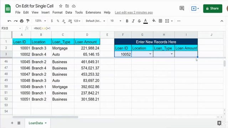The image size is (228, 128).
Task: Click the Merge cells icon
Action: pos(167,21)
